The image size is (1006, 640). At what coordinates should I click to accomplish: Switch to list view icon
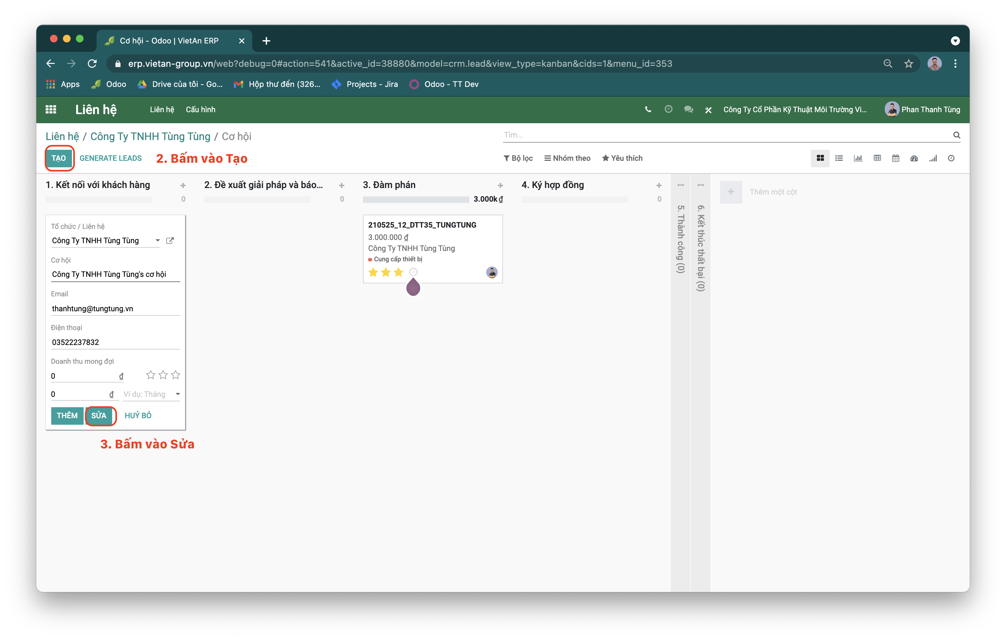[x=838, y=158]
